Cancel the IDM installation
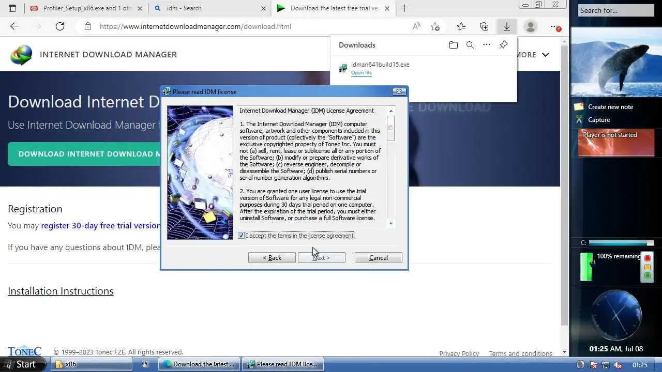 pyautogui.click(x=379, y=258)
